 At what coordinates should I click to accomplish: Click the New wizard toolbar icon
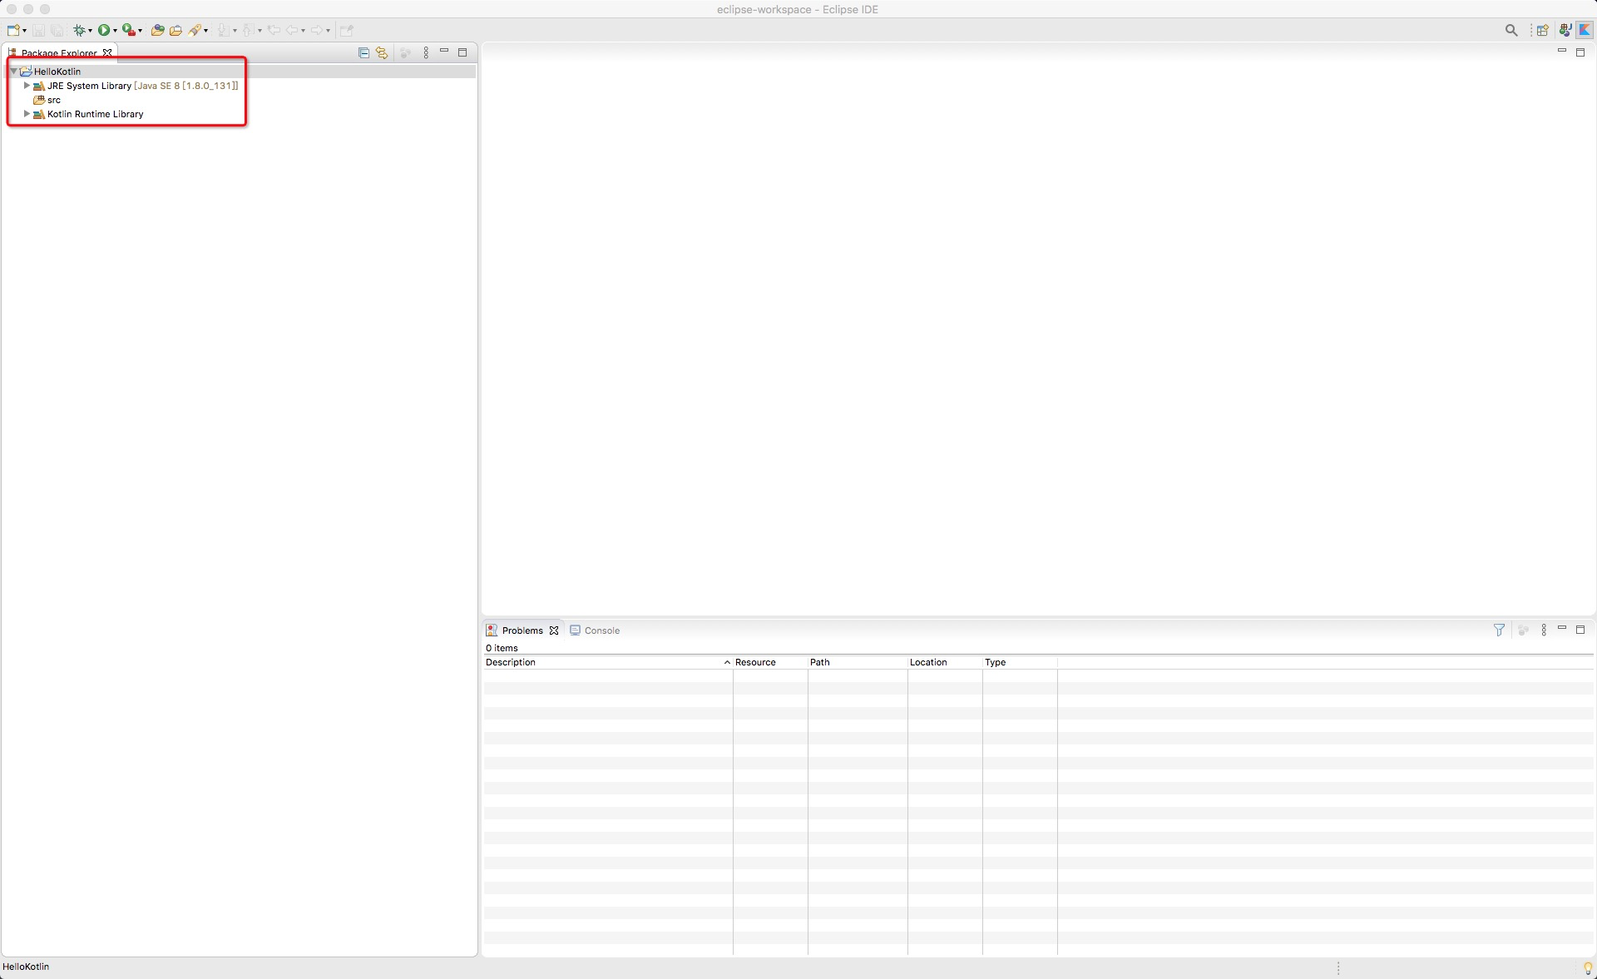[x=13, y=30]
